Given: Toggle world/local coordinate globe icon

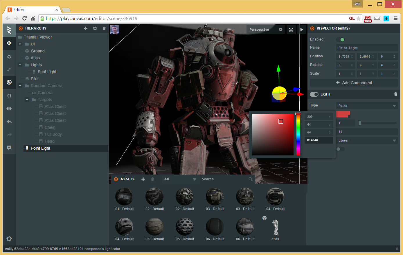Looking at the screenshot, I should click(9, 82).
